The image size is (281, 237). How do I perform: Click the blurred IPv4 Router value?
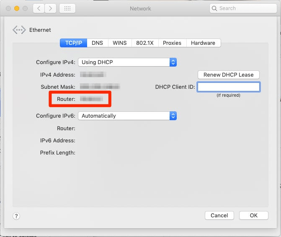click(x=92, y=99)
